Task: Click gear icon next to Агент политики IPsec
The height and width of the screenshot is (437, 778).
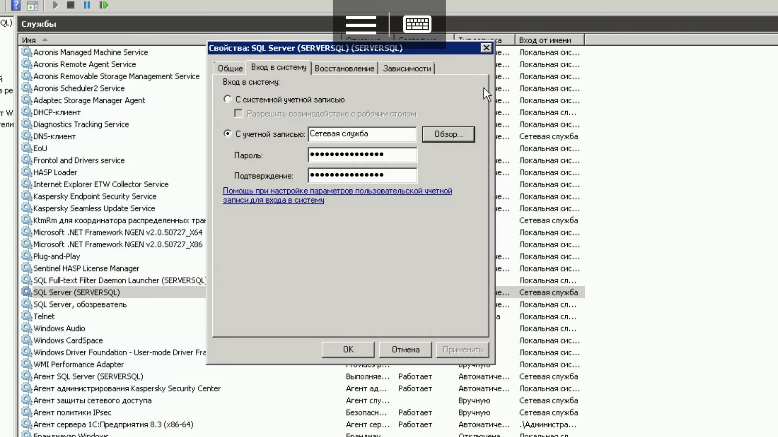Action: pyautogui.click(x=27, y=412)
